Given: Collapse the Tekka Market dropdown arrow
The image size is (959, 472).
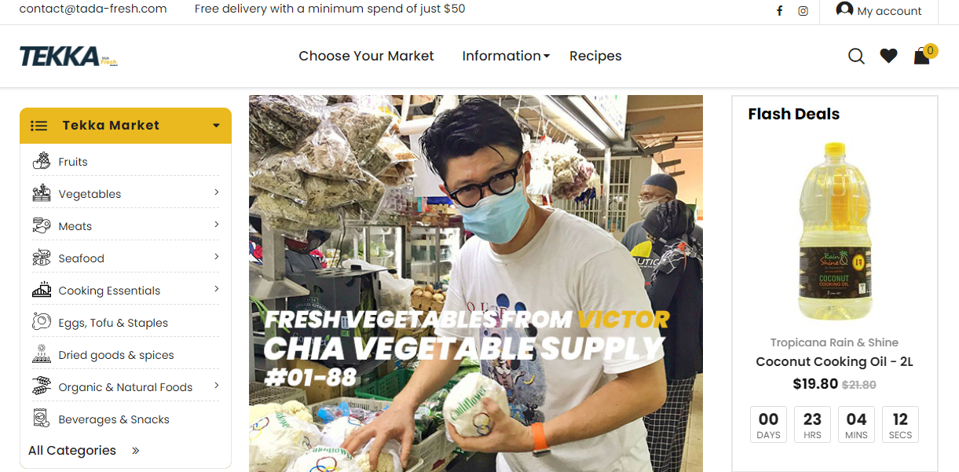Looking at the screenshot, I should [x=216, y=126].
